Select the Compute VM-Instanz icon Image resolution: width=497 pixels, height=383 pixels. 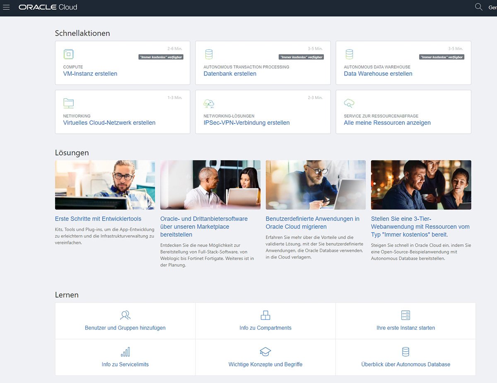click(68, 54)
